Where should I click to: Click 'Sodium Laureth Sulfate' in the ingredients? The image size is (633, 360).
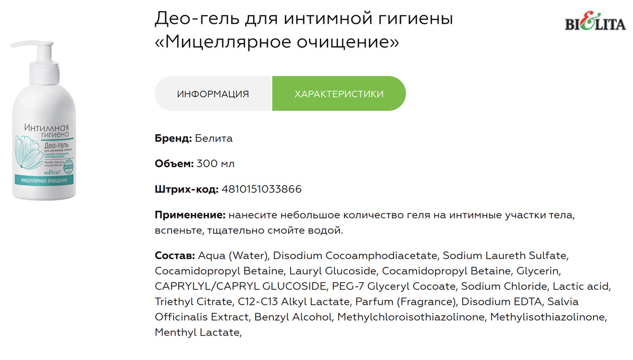click(x=505, y=256)
